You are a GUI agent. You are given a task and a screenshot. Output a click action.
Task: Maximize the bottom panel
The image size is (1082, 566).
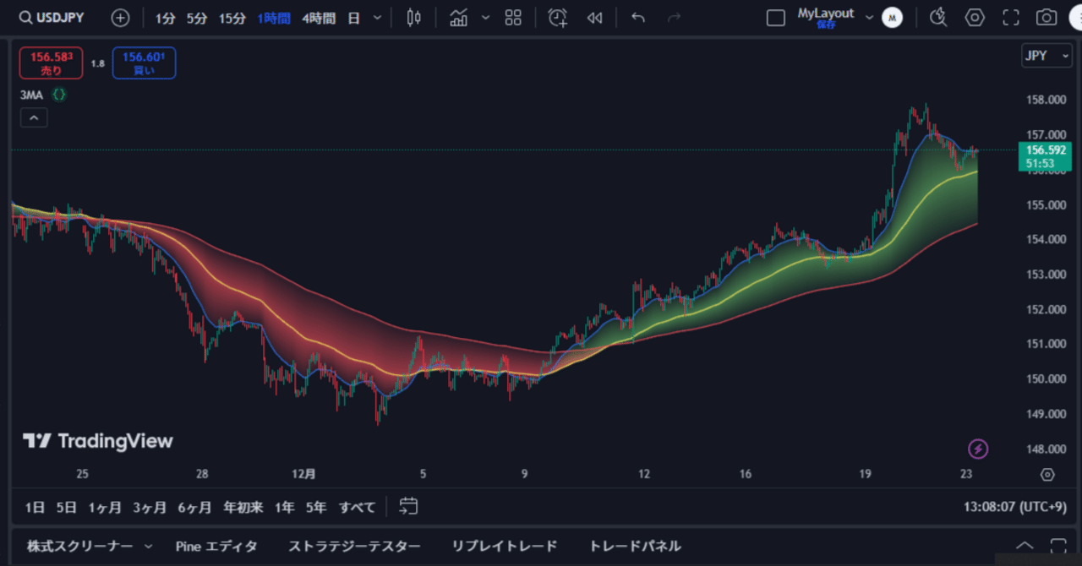point(1058,546)
